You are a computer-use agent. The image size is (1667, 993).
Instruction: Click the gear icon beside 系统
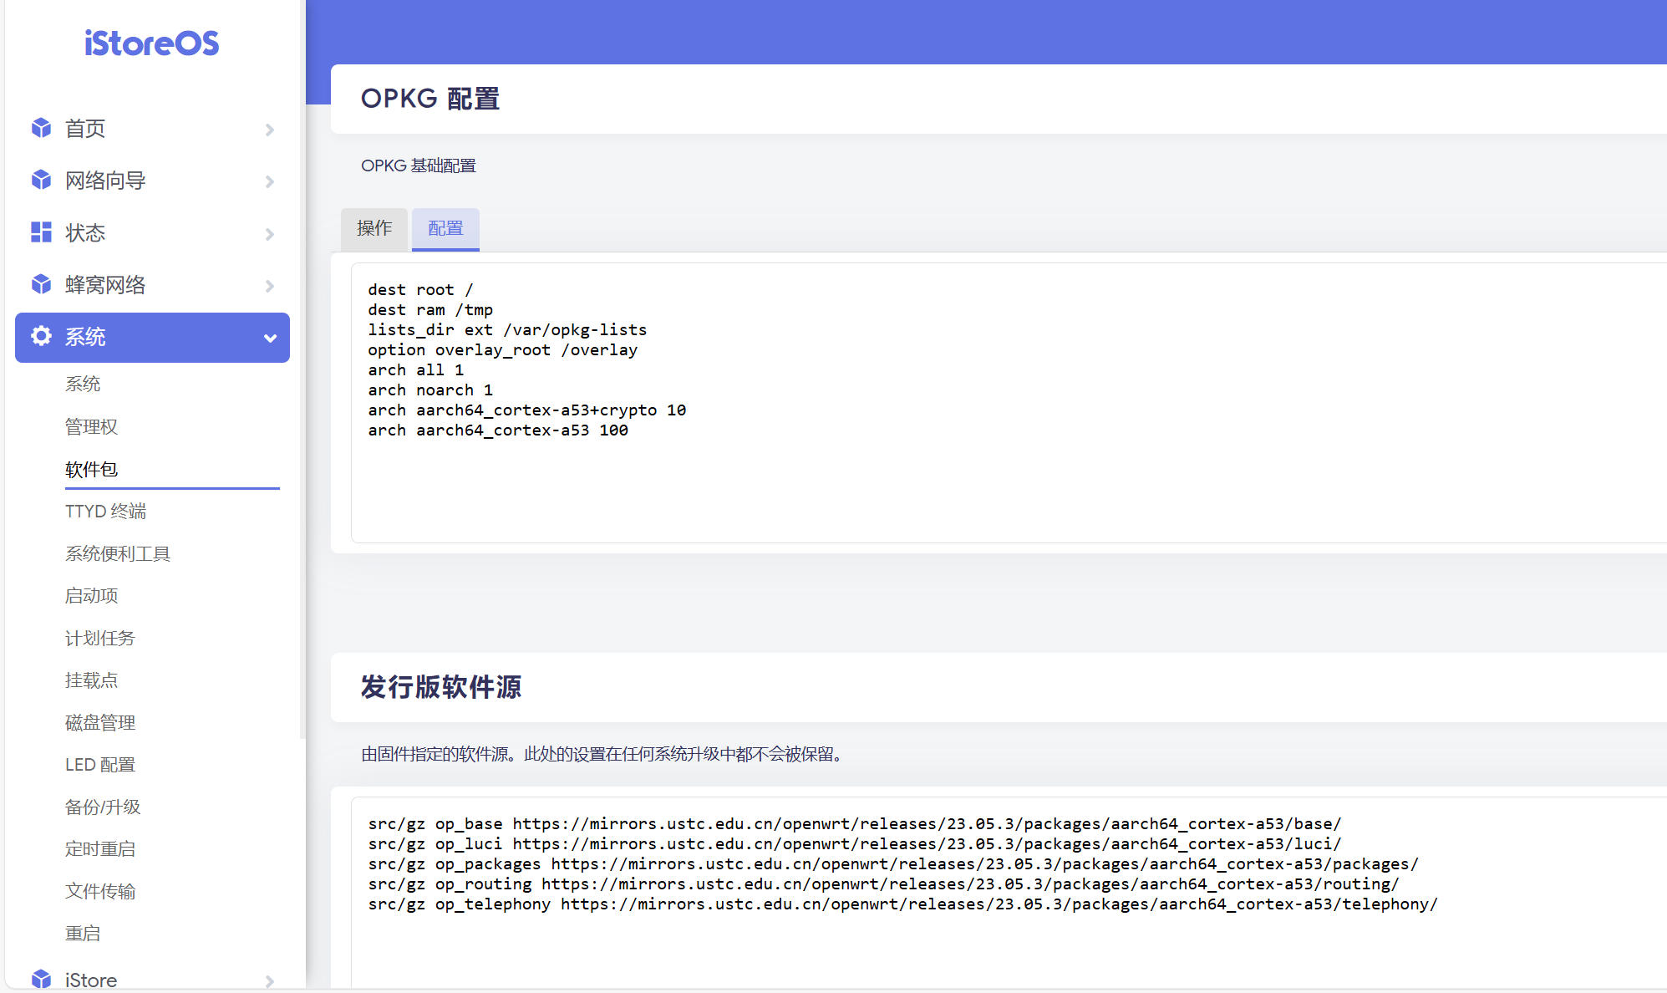pyautogui.click(x=41, y=336)
